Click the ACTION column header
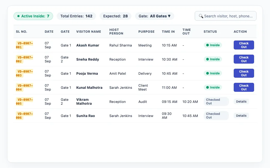 240,32
